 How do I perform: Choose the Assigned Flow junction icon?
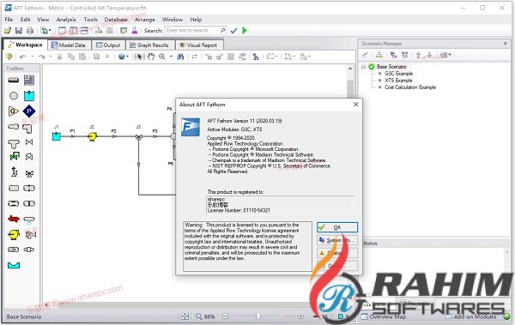pos(14,111)
